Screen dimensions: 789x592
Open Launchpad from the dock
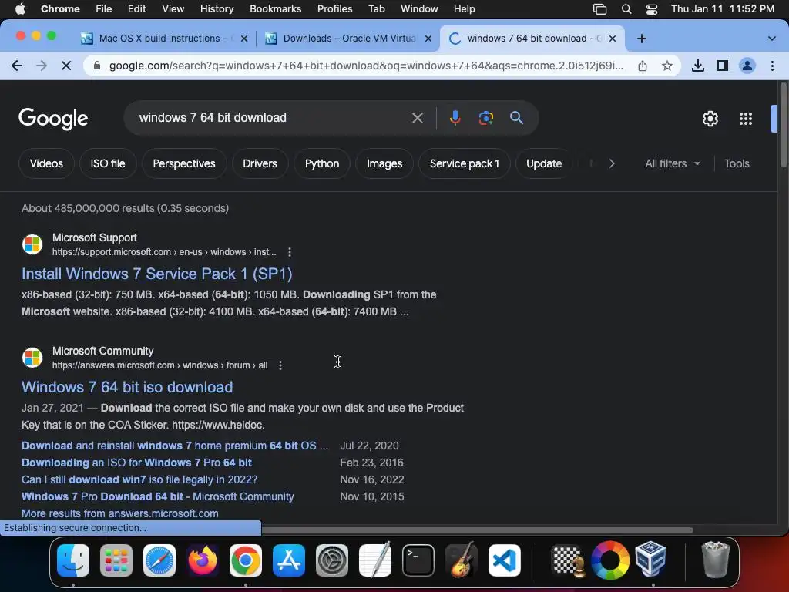point(116,560)
